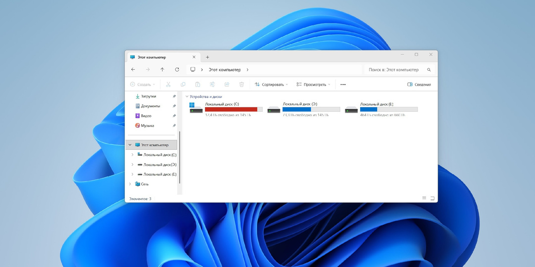Click the breadcrumb chevron before Этот компьютер
The width and height of the screenshot is (535, 267).
click(202, 70)
